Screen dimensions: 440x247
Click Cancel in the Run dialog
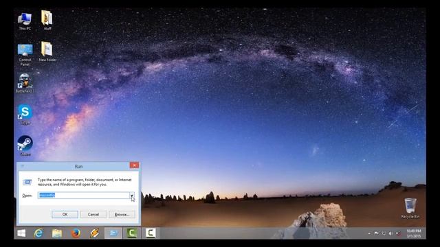(x=93, y=214)
